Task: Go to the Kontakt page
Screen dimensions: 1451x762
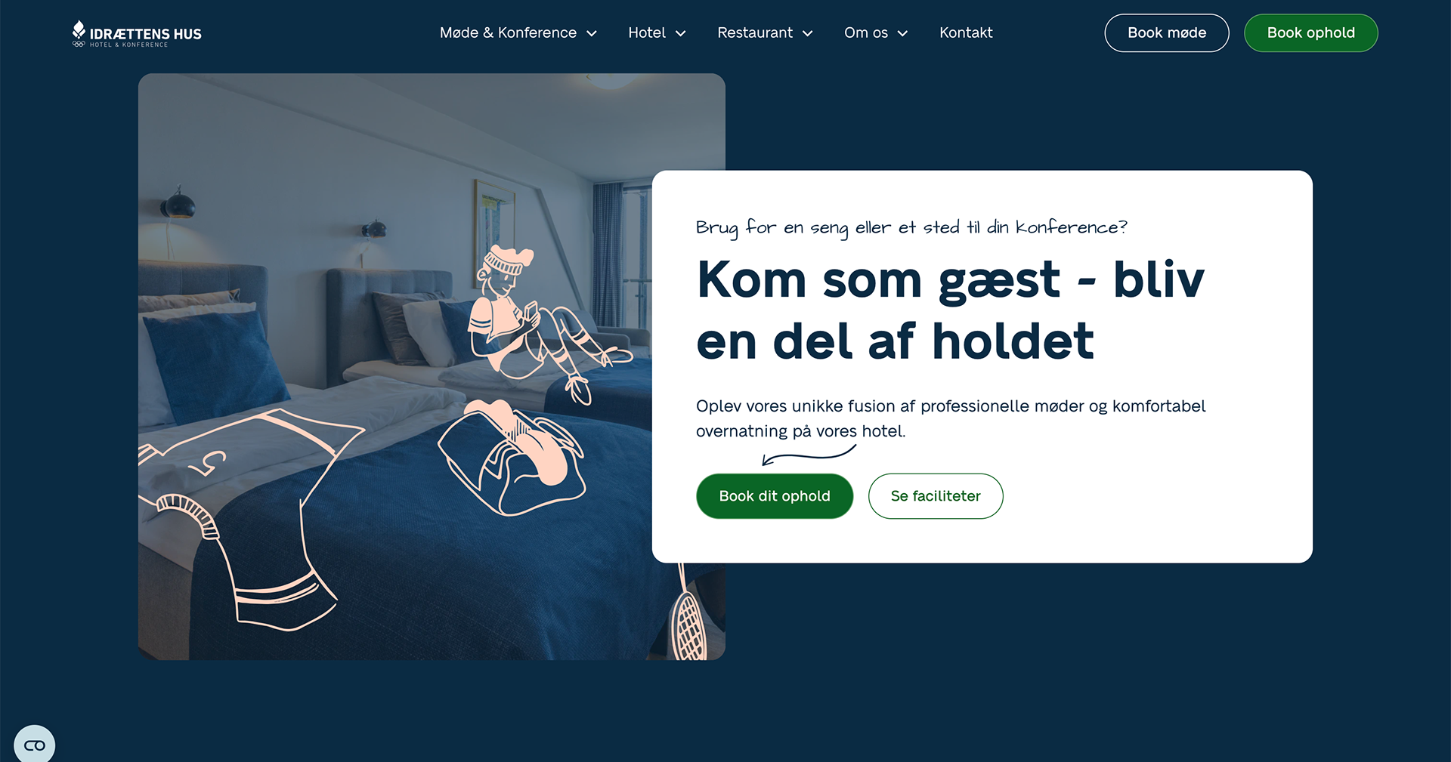Action: [x=966, y=32]
